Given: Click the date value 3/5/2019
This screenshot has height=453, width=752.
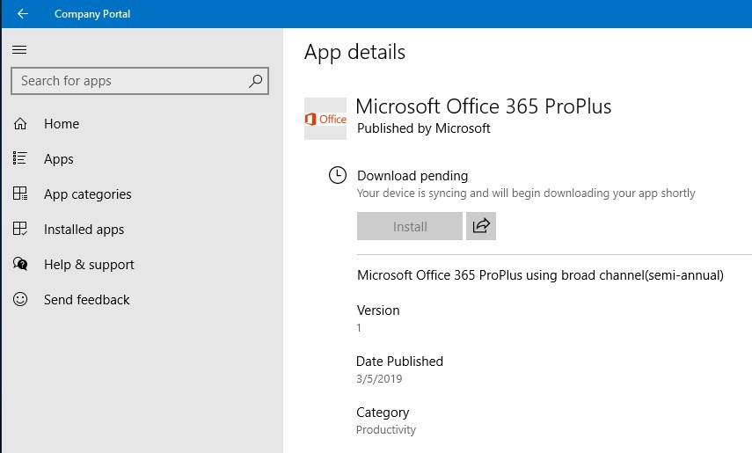Looking at the screenshot, I should pos(379,378).
